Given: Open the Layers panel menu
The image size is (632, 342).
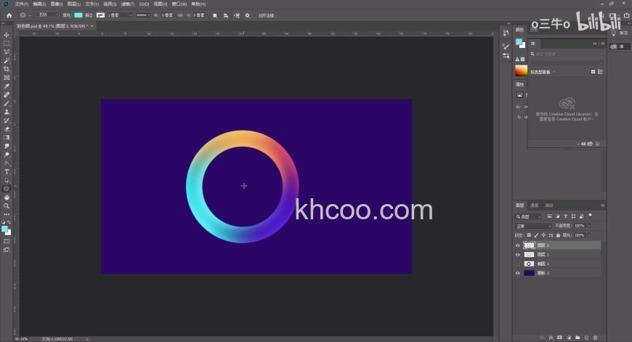Looking at the screenshot, I should tap(602, 205).
